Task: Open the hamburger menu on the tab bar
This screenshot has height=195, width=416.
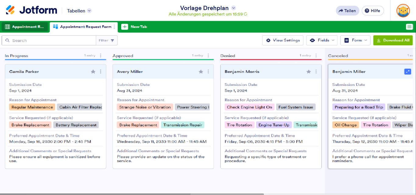Action: click(409, 27)
